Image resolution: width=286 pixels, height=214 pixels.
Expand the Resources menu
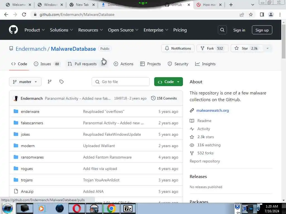(x=90, y=30)
